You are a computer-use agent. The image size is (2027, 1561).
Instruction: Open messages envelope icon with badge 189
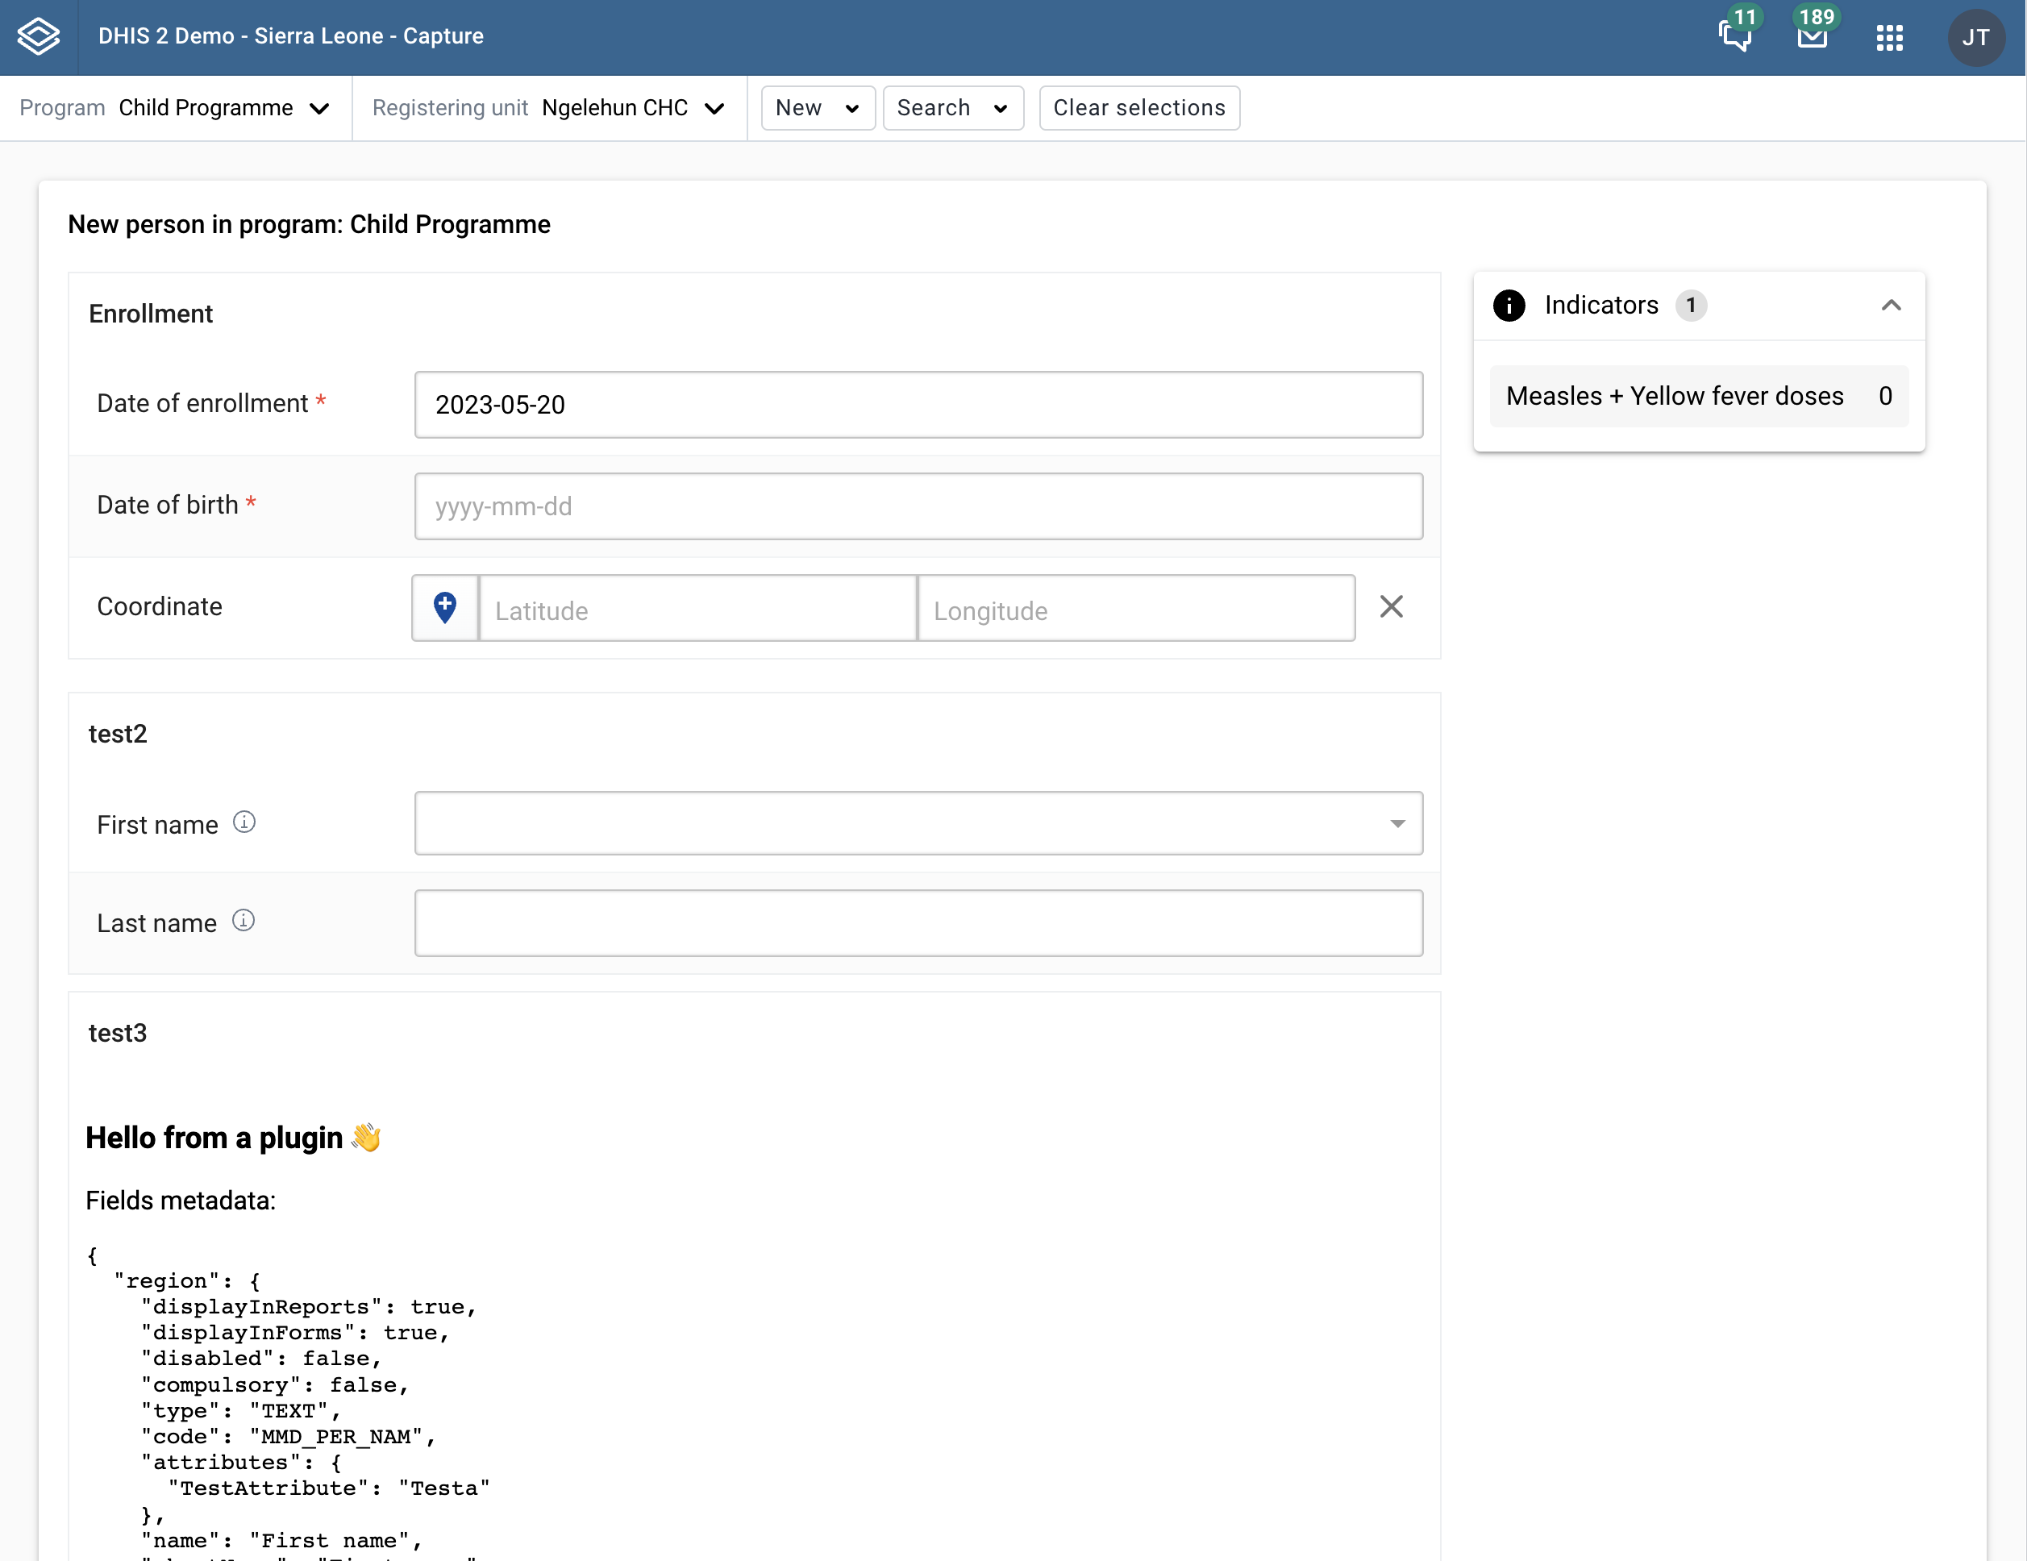[x=1812, y=36]
